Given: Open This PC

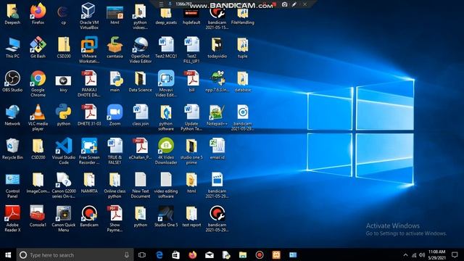Looking at the screenshot, I should point(12,47).
